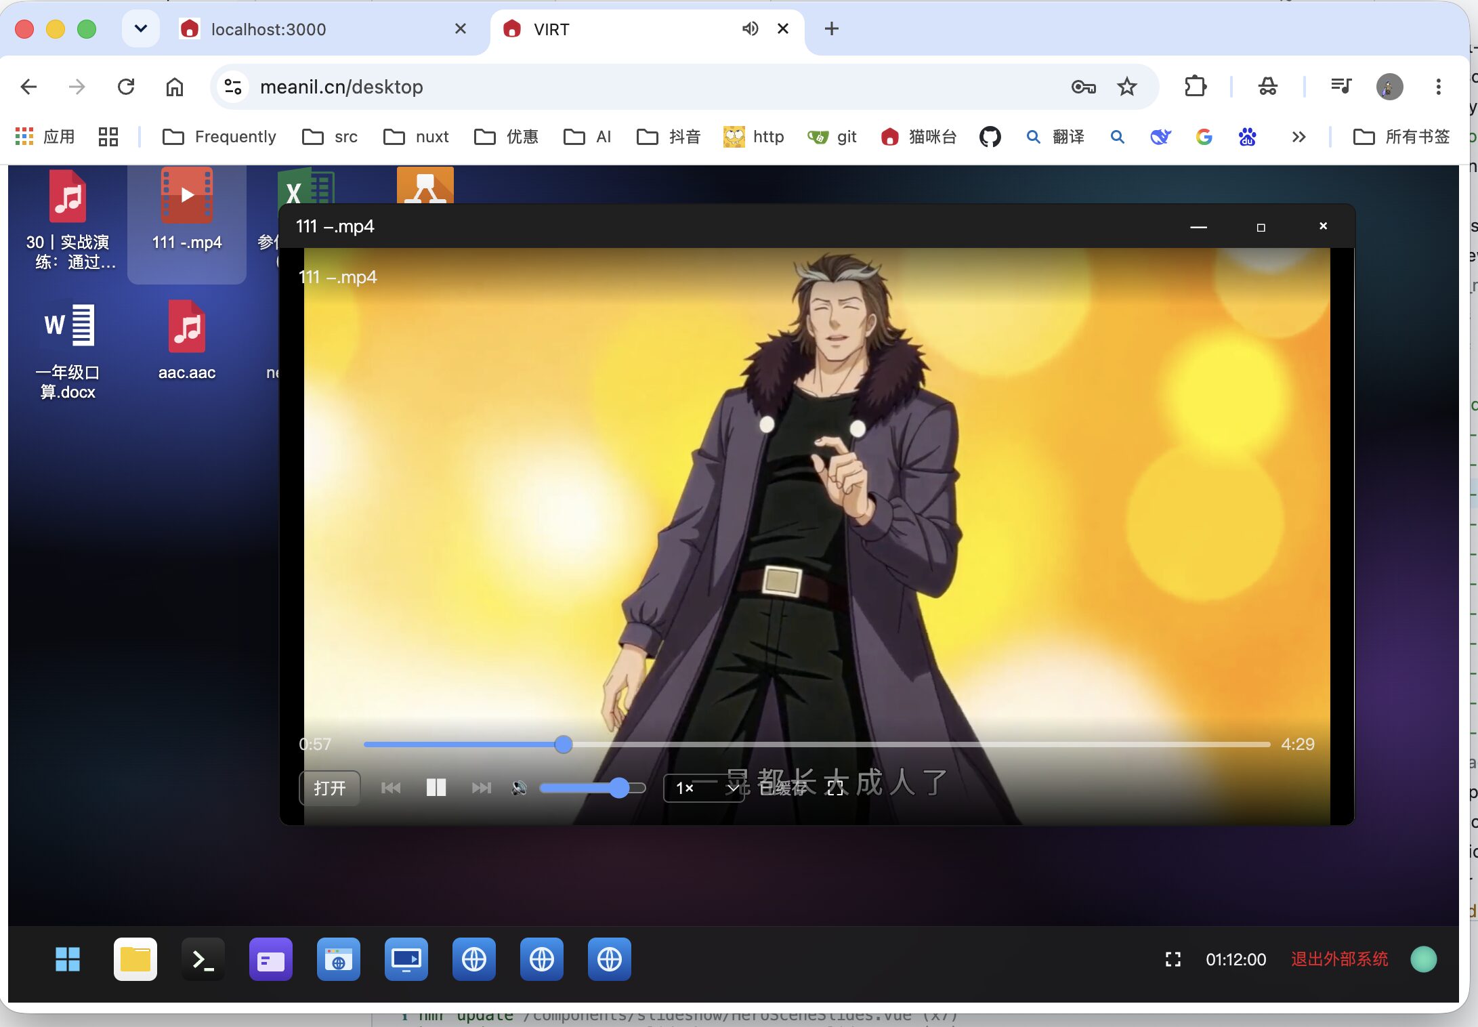
Task: Open the Chrome three-dot menu
Action: pyautogui.click(x=1439, y=87)
